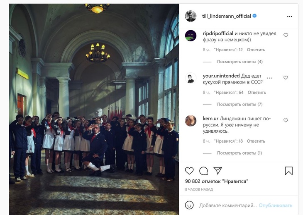Image resolution: width=303 pixels, height=215 pixels.
Task: Focus the "Добавьте комментарий" input field
Action: click(x=228, y=205)
